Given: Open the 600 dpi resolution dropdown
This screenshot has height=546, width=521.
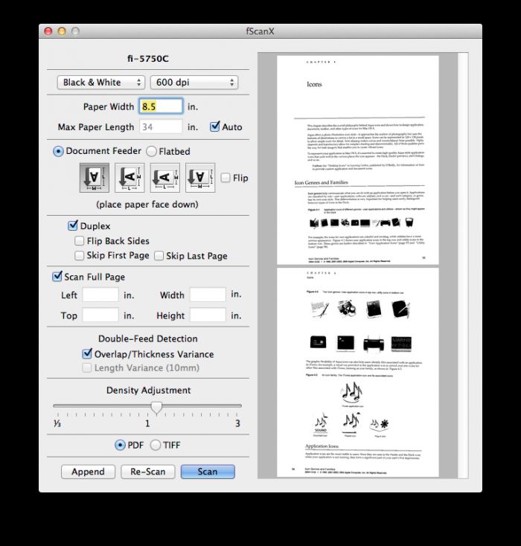Looking at the screenshot, I should click(x=194, y=83).
